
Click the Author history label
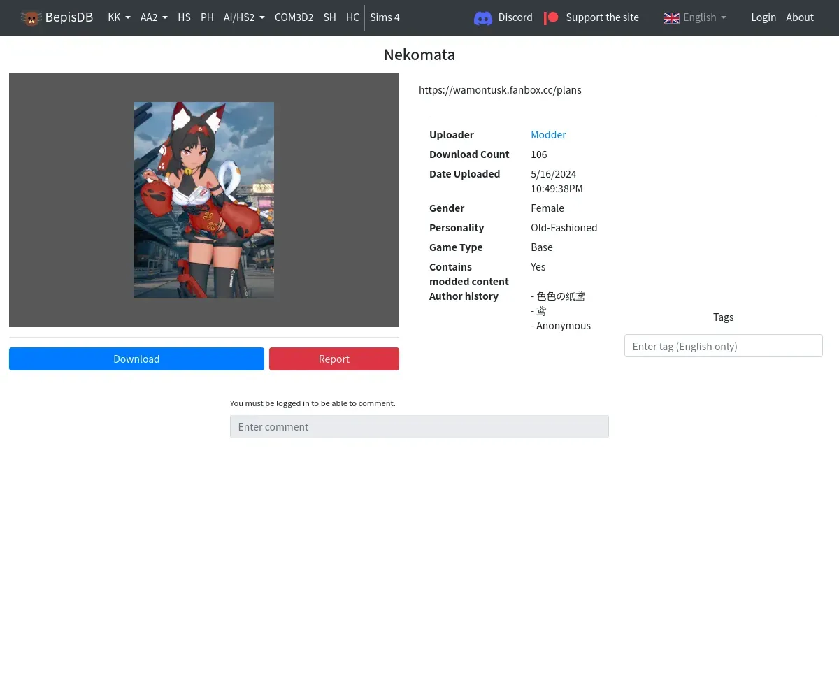[x=464, y=296]
